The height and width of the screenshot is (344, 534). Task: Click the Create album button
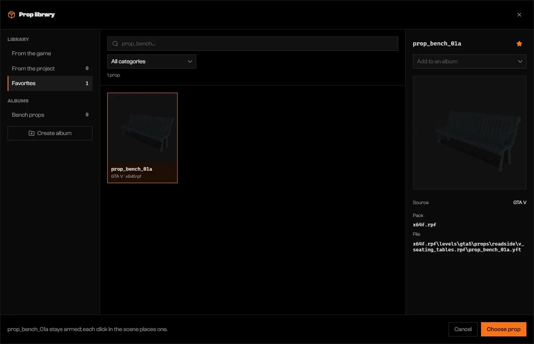click(50, 133)
